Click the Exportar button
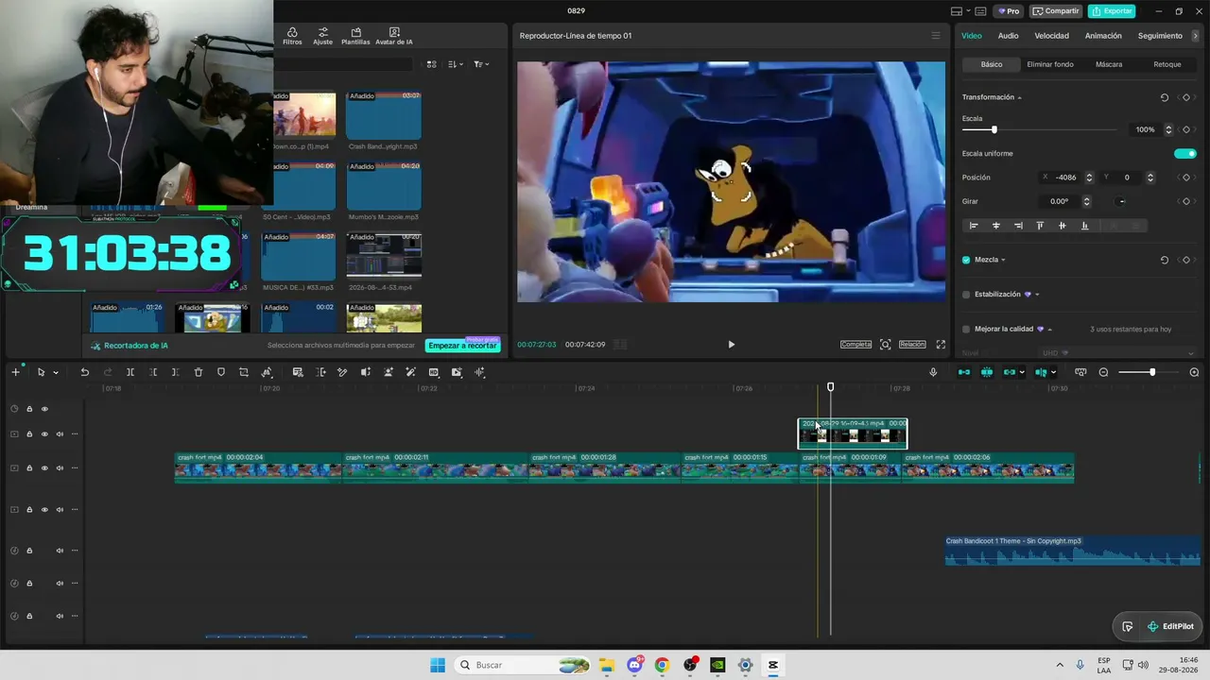Viewport: 1210px width, 680px height. pyautogui.click(x=1112, y=11)
